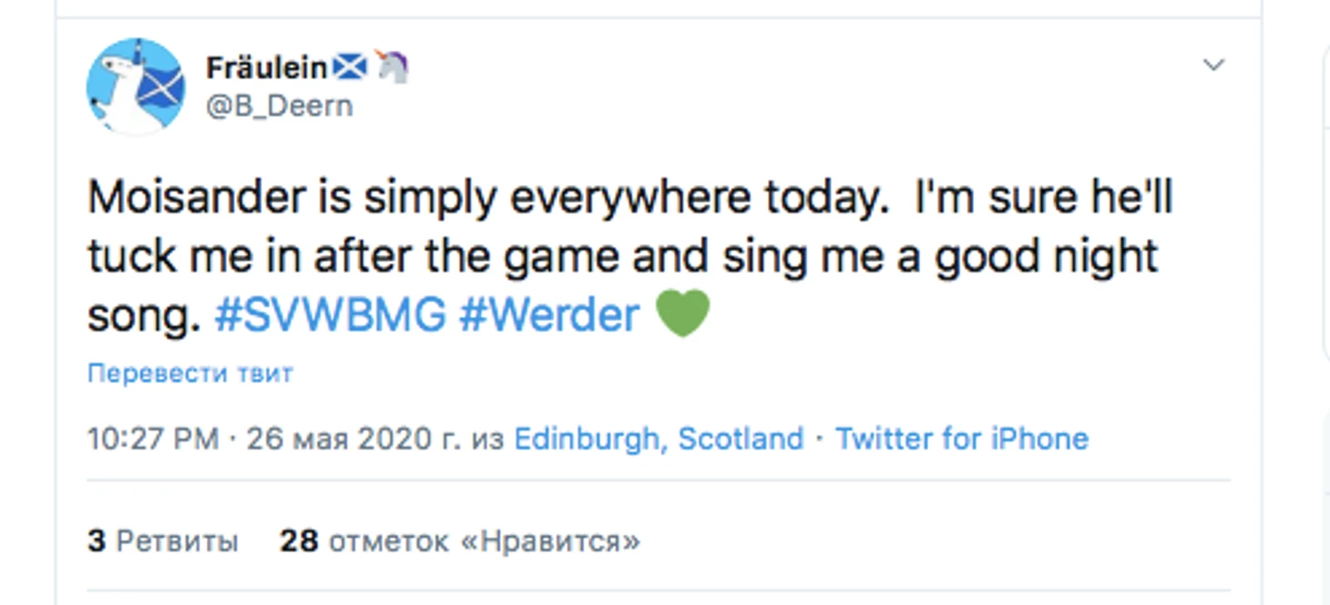Open the Fräulein display name profile link

[x=266, y=67]
